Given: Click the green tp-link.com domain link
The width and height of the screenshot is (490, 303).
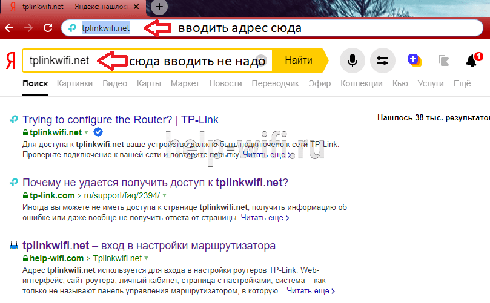Looking at the screenshot, I should pyautogui.click(x=52, y=196).
